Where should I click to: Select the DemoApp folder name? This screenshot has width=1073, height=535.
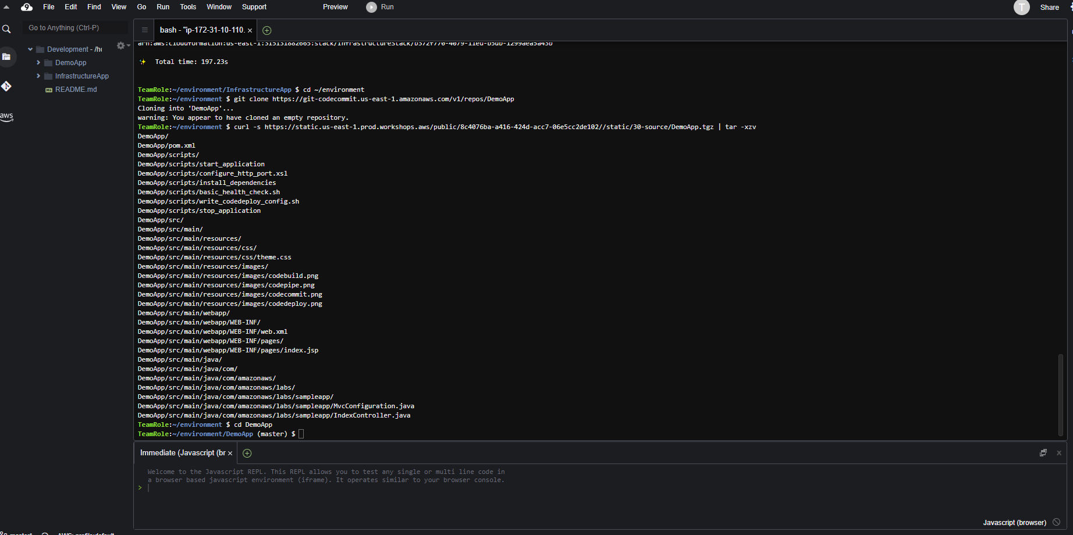click(x=70, y=63)
